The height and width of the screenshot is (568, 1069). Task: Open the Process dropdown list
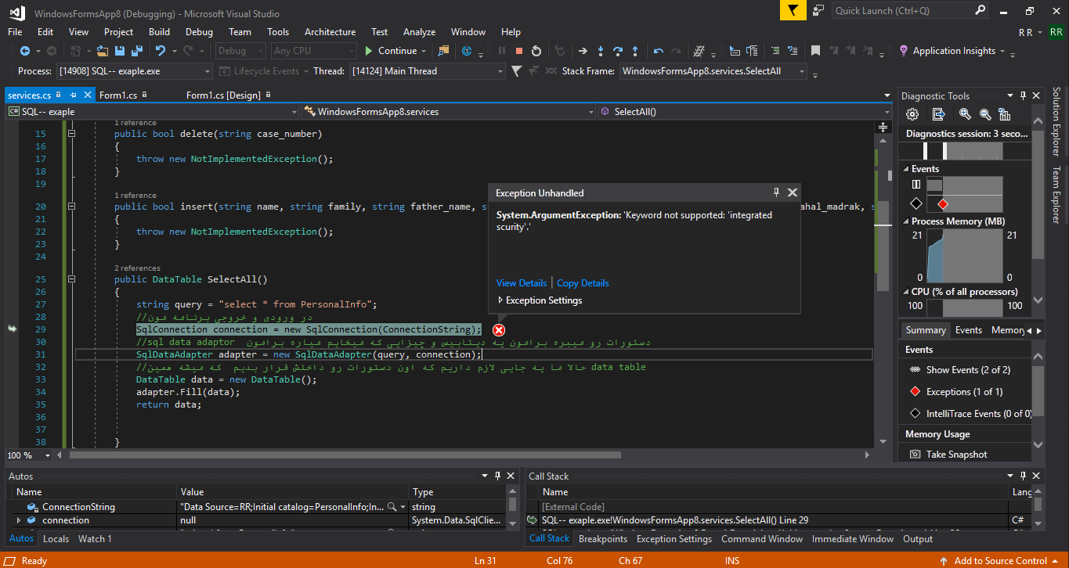click(x=208, y=71)
